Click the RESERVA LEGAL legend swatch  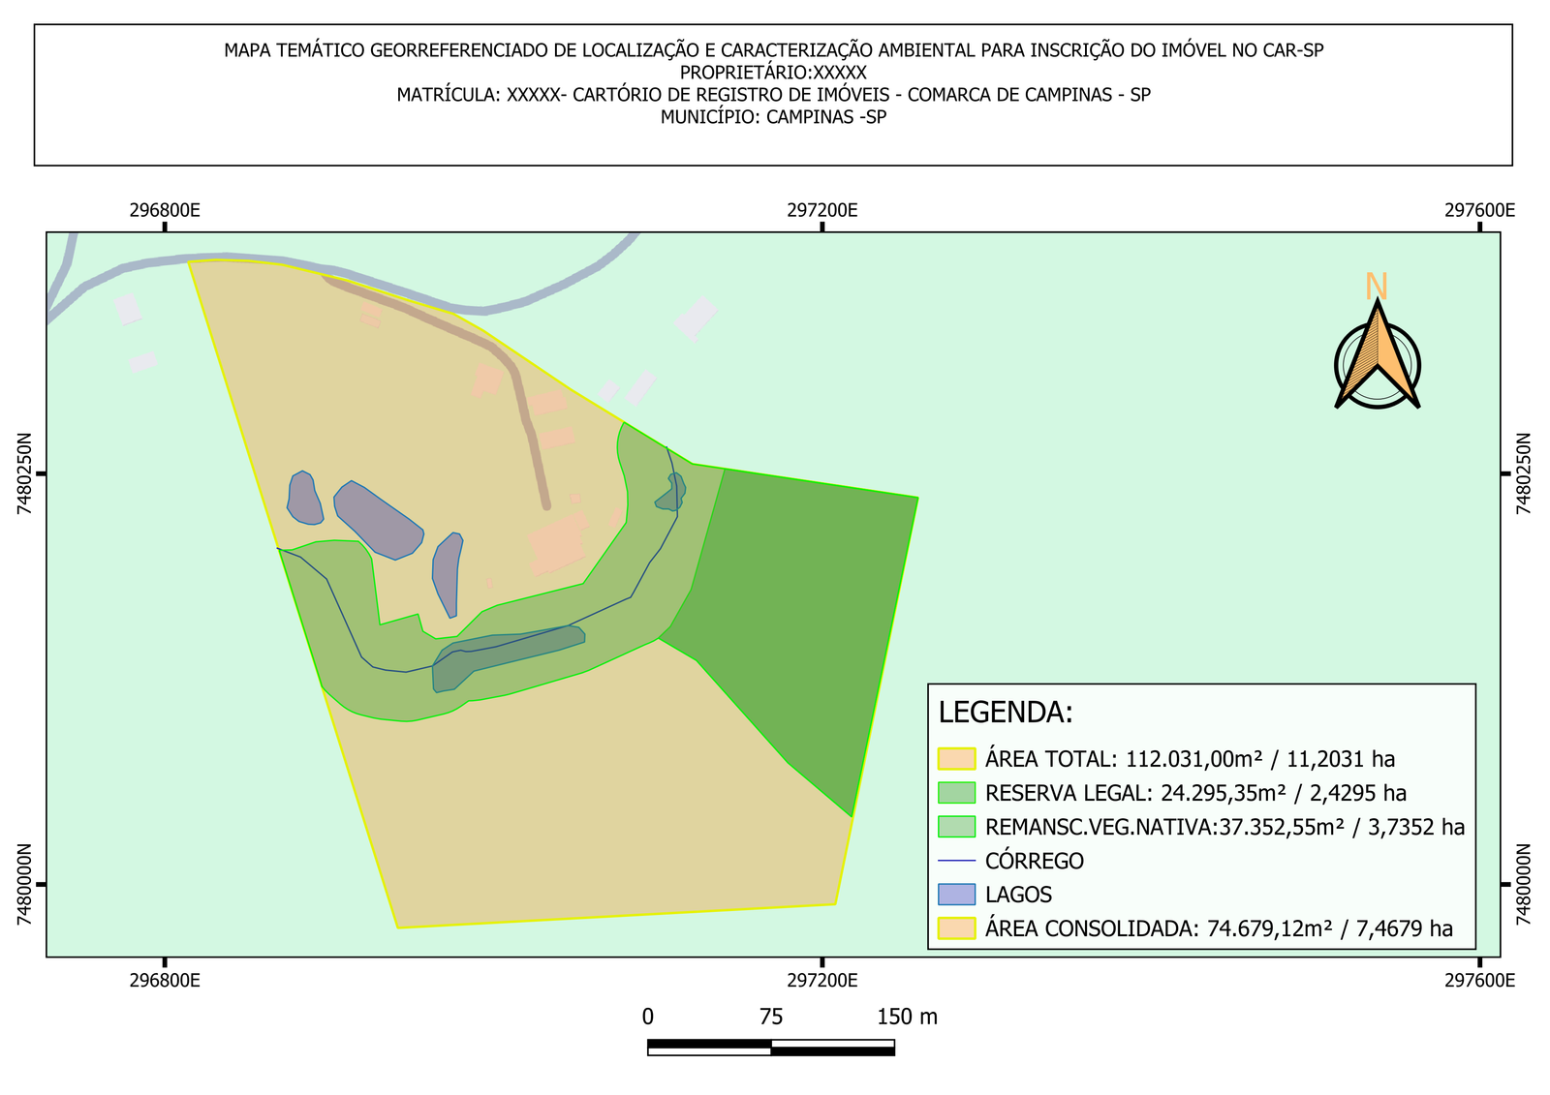(x=956, y=793)
